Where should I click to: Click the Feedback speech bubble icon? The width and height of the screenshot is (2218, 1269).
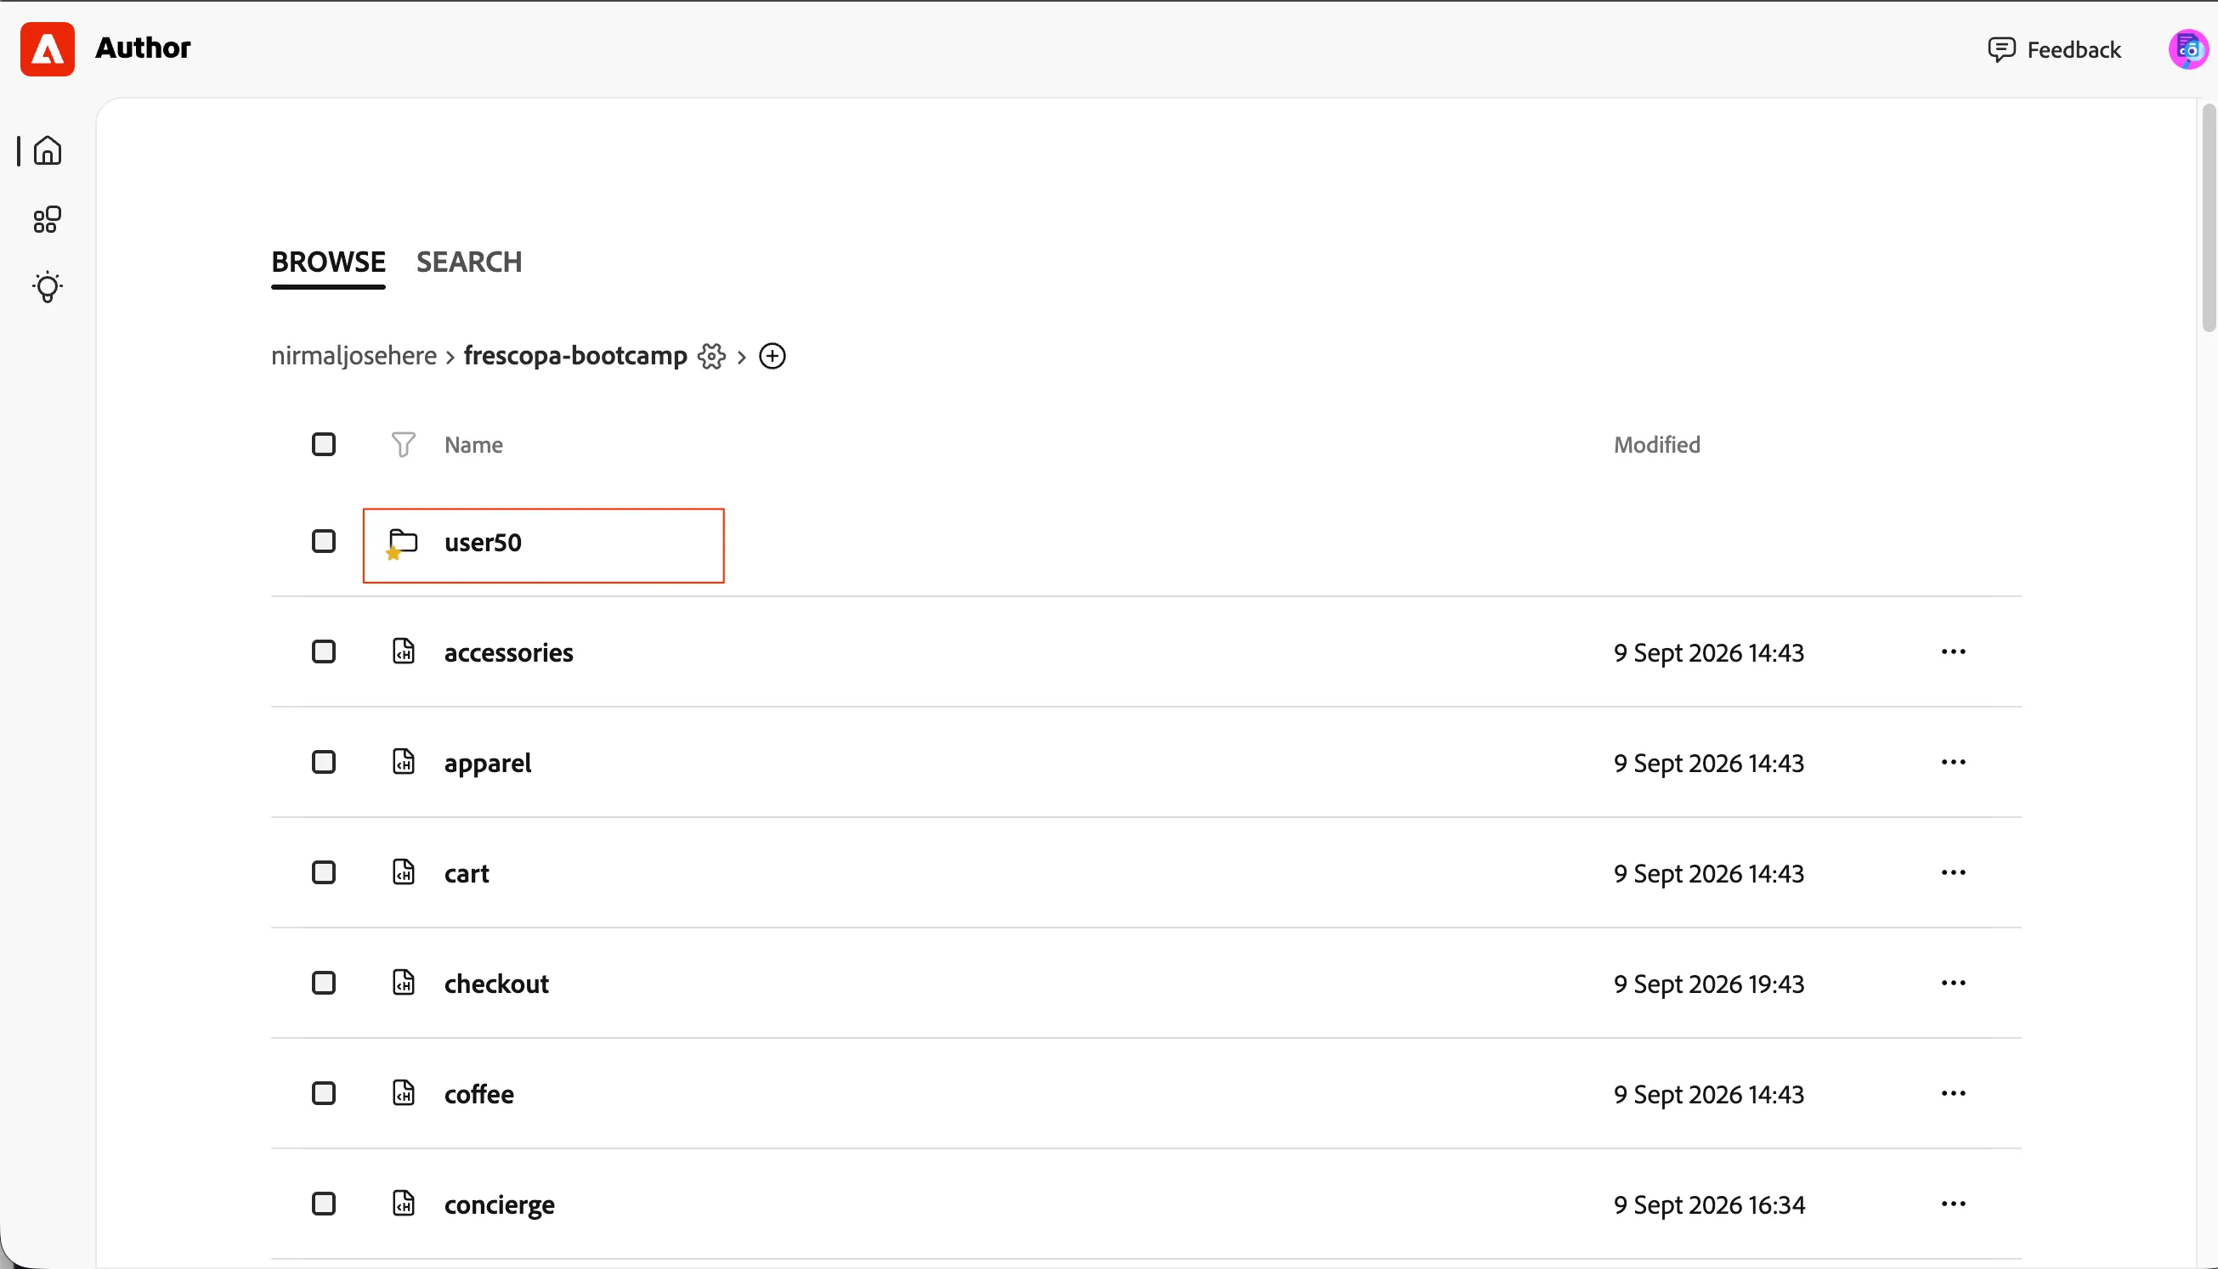point(2001,49)
